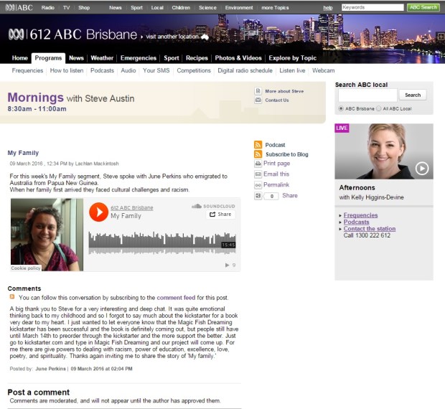Click the comment feed RSS icon

(x=12, y=296)
